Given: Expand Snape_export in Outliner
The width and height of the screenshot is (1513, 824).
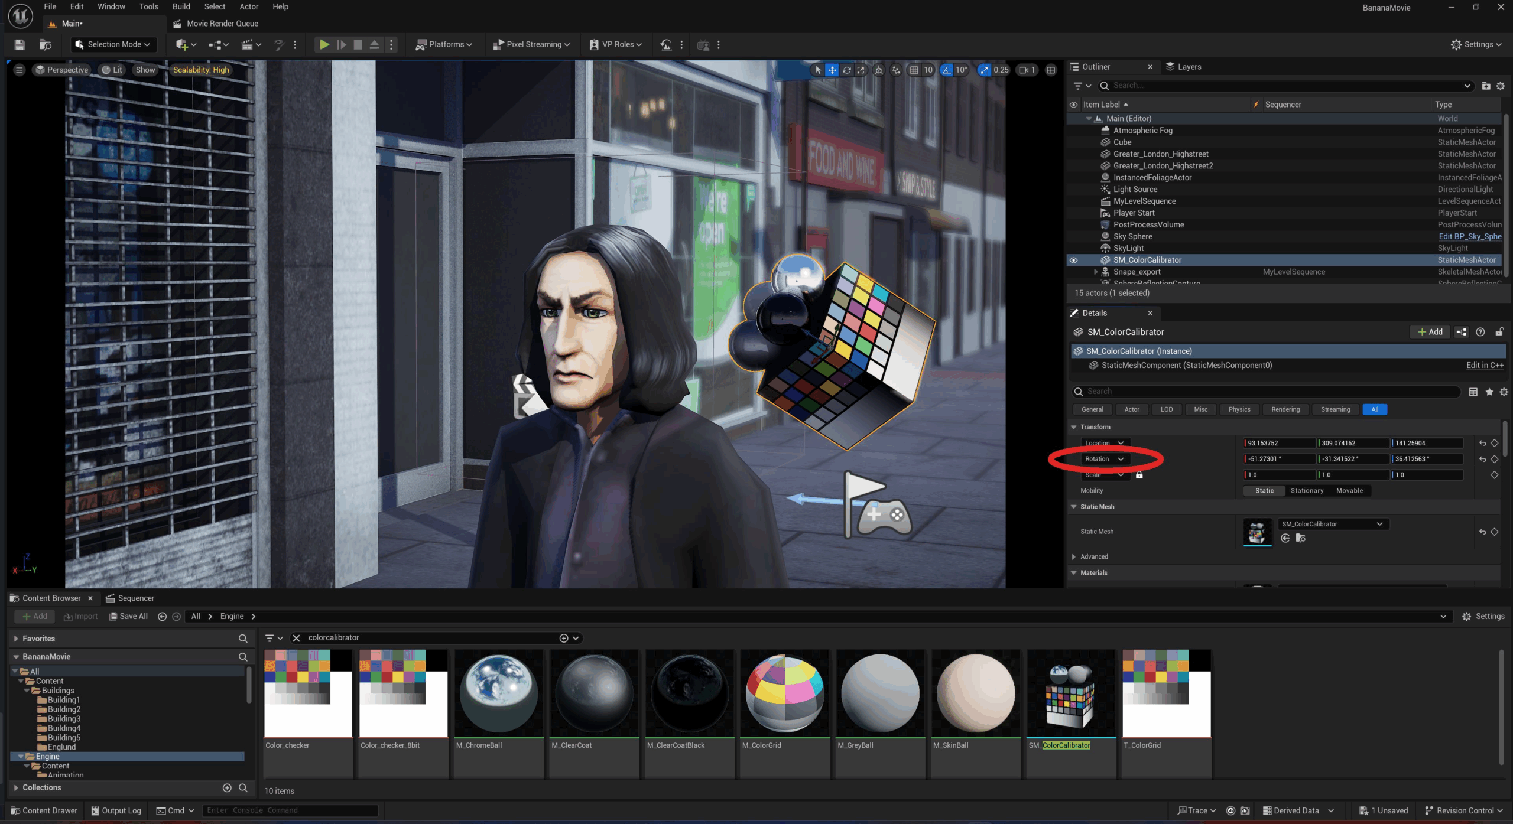Looking at the screenshot, I should [x=1095, y=272].
